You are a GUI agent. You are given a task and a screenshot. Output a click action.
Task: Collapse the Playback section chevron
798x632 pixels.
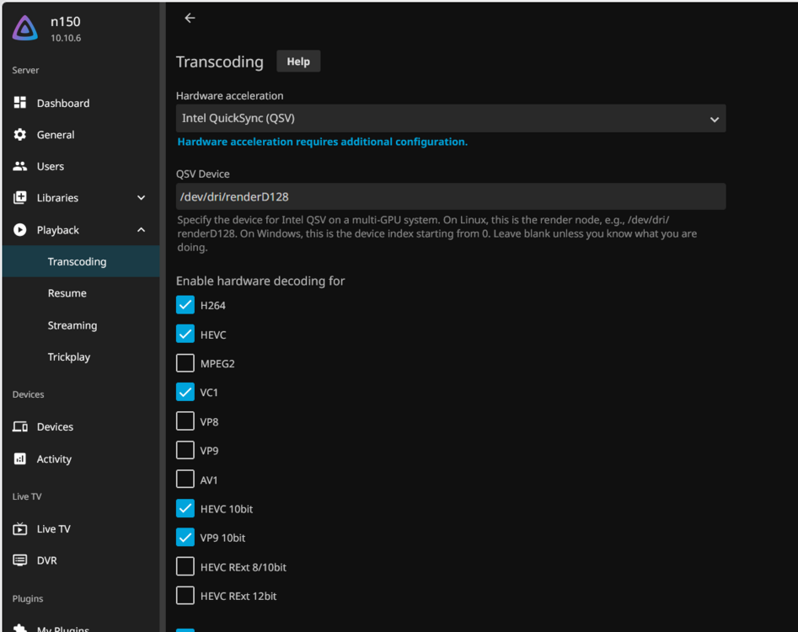(141, 229)
